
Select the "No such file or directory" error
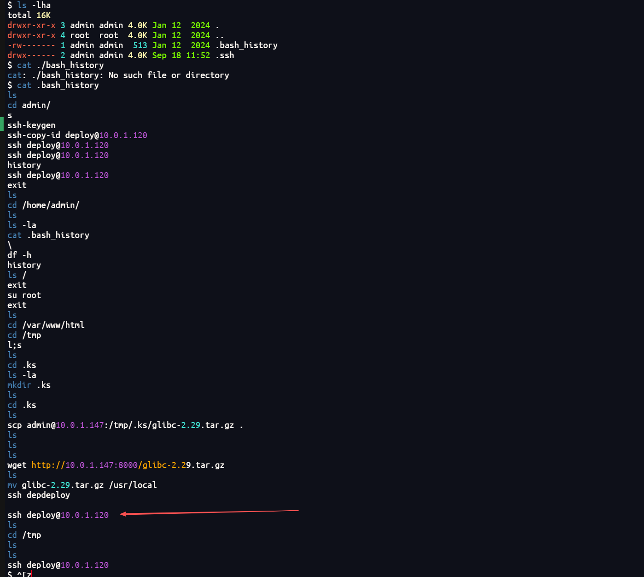click(169, 75)
